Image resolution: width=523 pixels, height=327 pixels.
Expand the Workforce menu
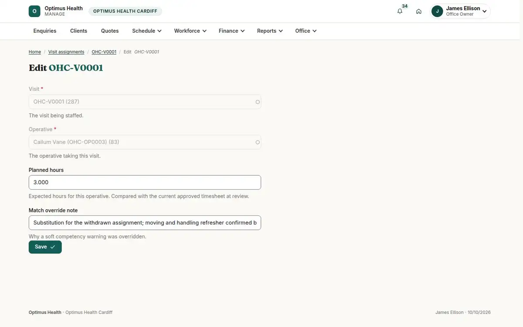190,31
